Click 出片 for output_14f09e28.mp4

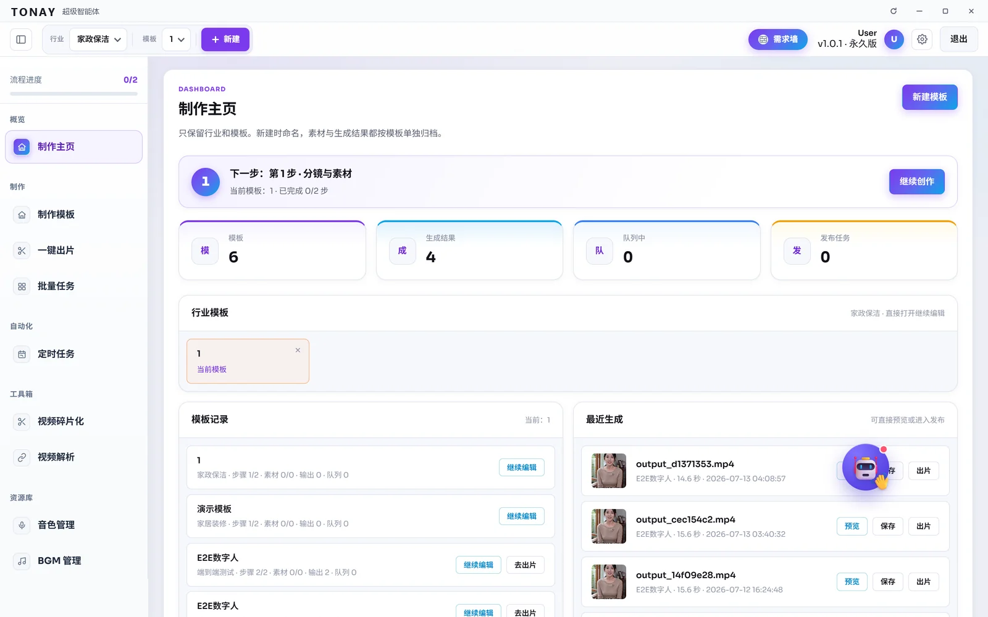point(924,582)
